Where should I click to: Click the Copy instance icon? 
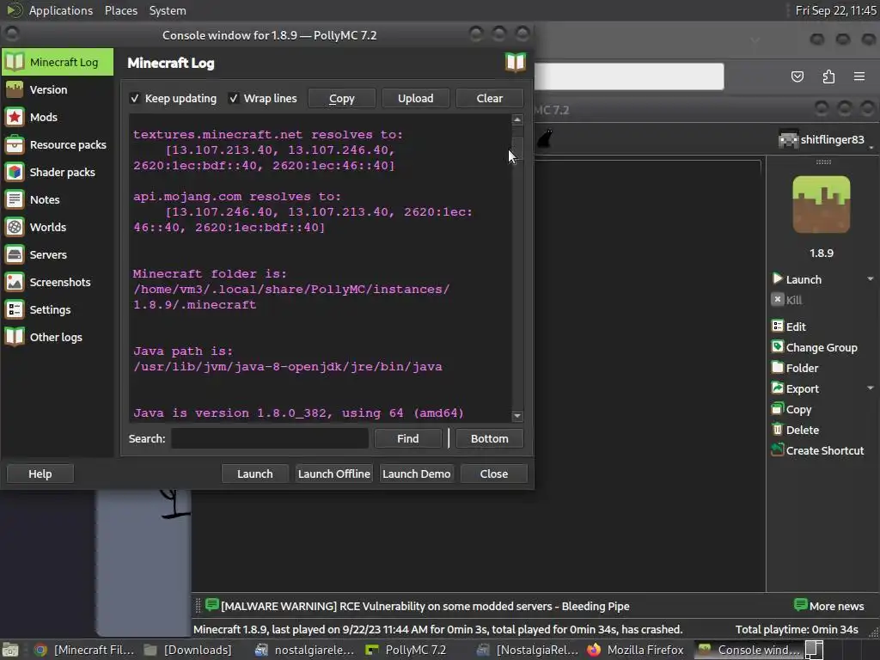click(x=777, y=409)
